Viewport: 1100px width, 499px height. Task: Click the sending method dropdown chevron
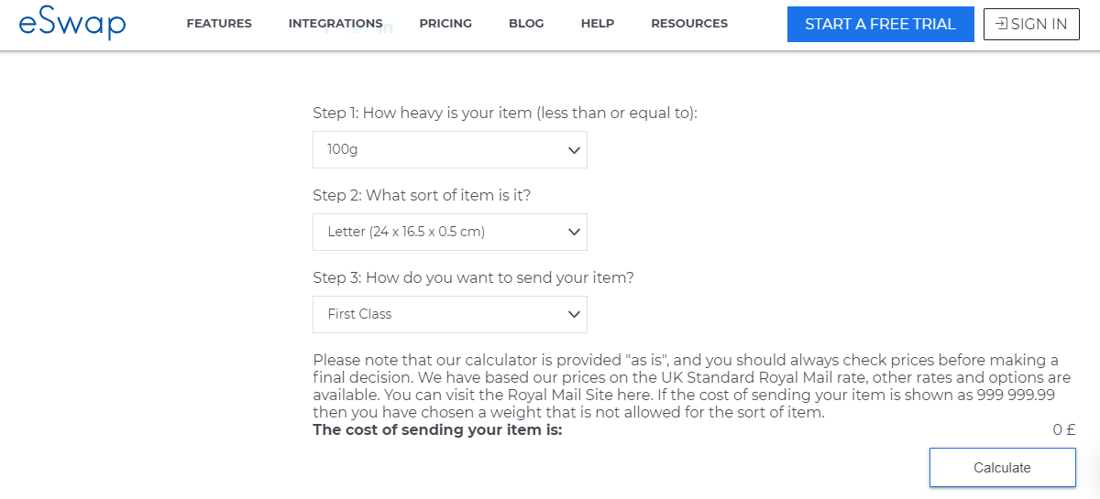click(x=575, y=314)
